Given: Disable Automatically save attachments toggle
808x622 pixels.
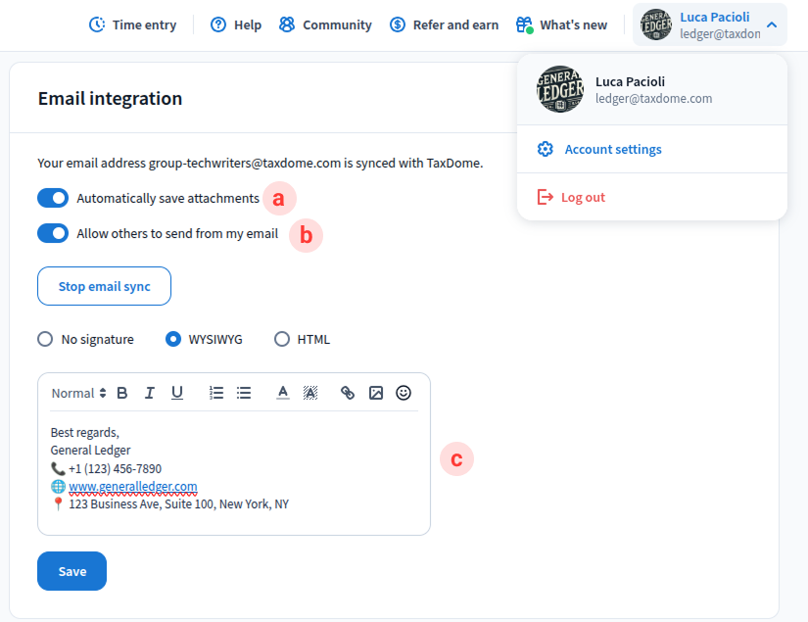Looking at the screenshot, I should (53, 198).
